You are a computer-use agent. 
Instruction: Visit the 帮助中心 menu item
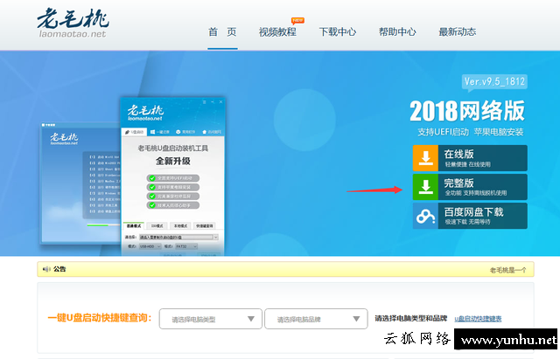(x=397, y=32)
